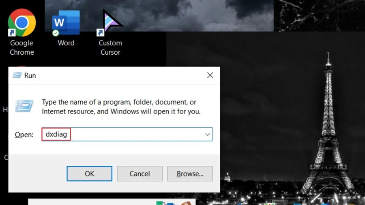Close the Run dialog with the X
Image resolution: width=365 pixels, height=205 pixels.
210,75
